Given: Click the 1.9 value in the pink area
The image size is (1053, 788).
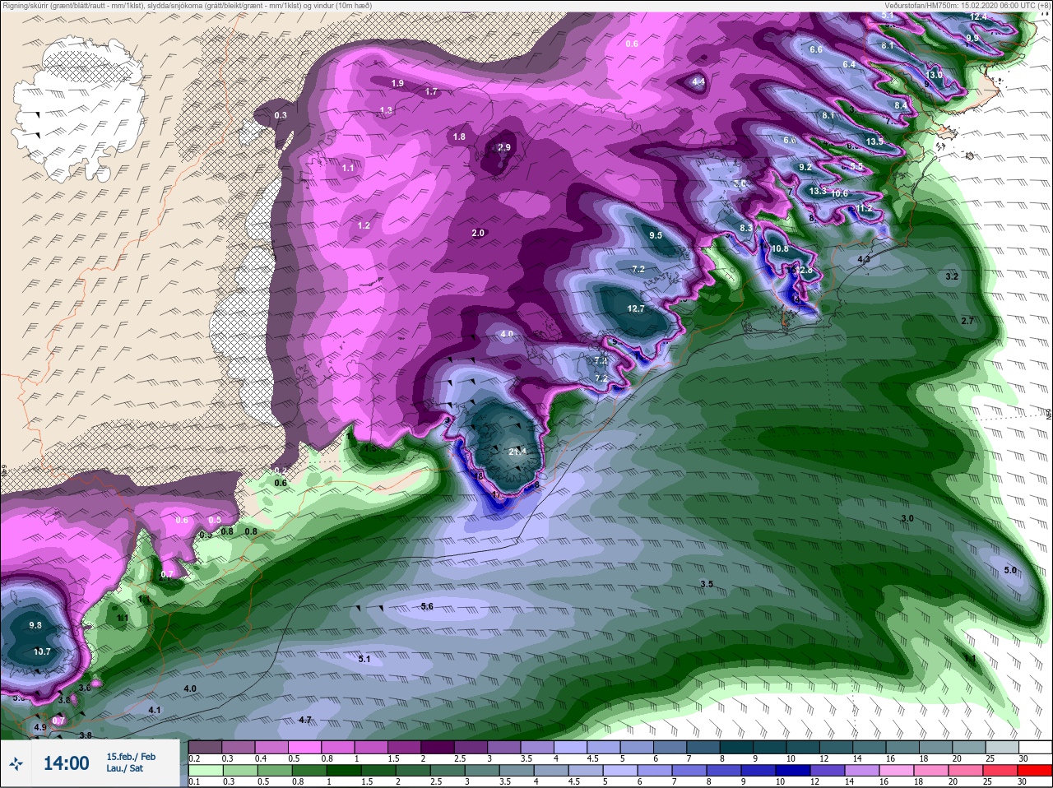Looking at the screenshot, I should (397, 83).
